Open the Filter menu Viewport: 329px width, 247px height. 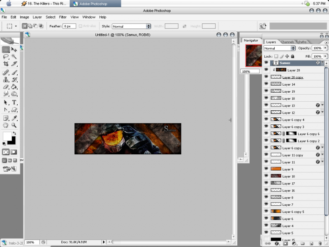click(x=63, y=17)
